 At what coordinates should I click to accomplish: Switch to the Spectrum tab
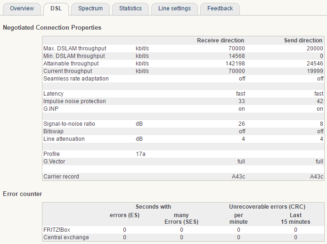pyautogui.click(x=90, y=8)
